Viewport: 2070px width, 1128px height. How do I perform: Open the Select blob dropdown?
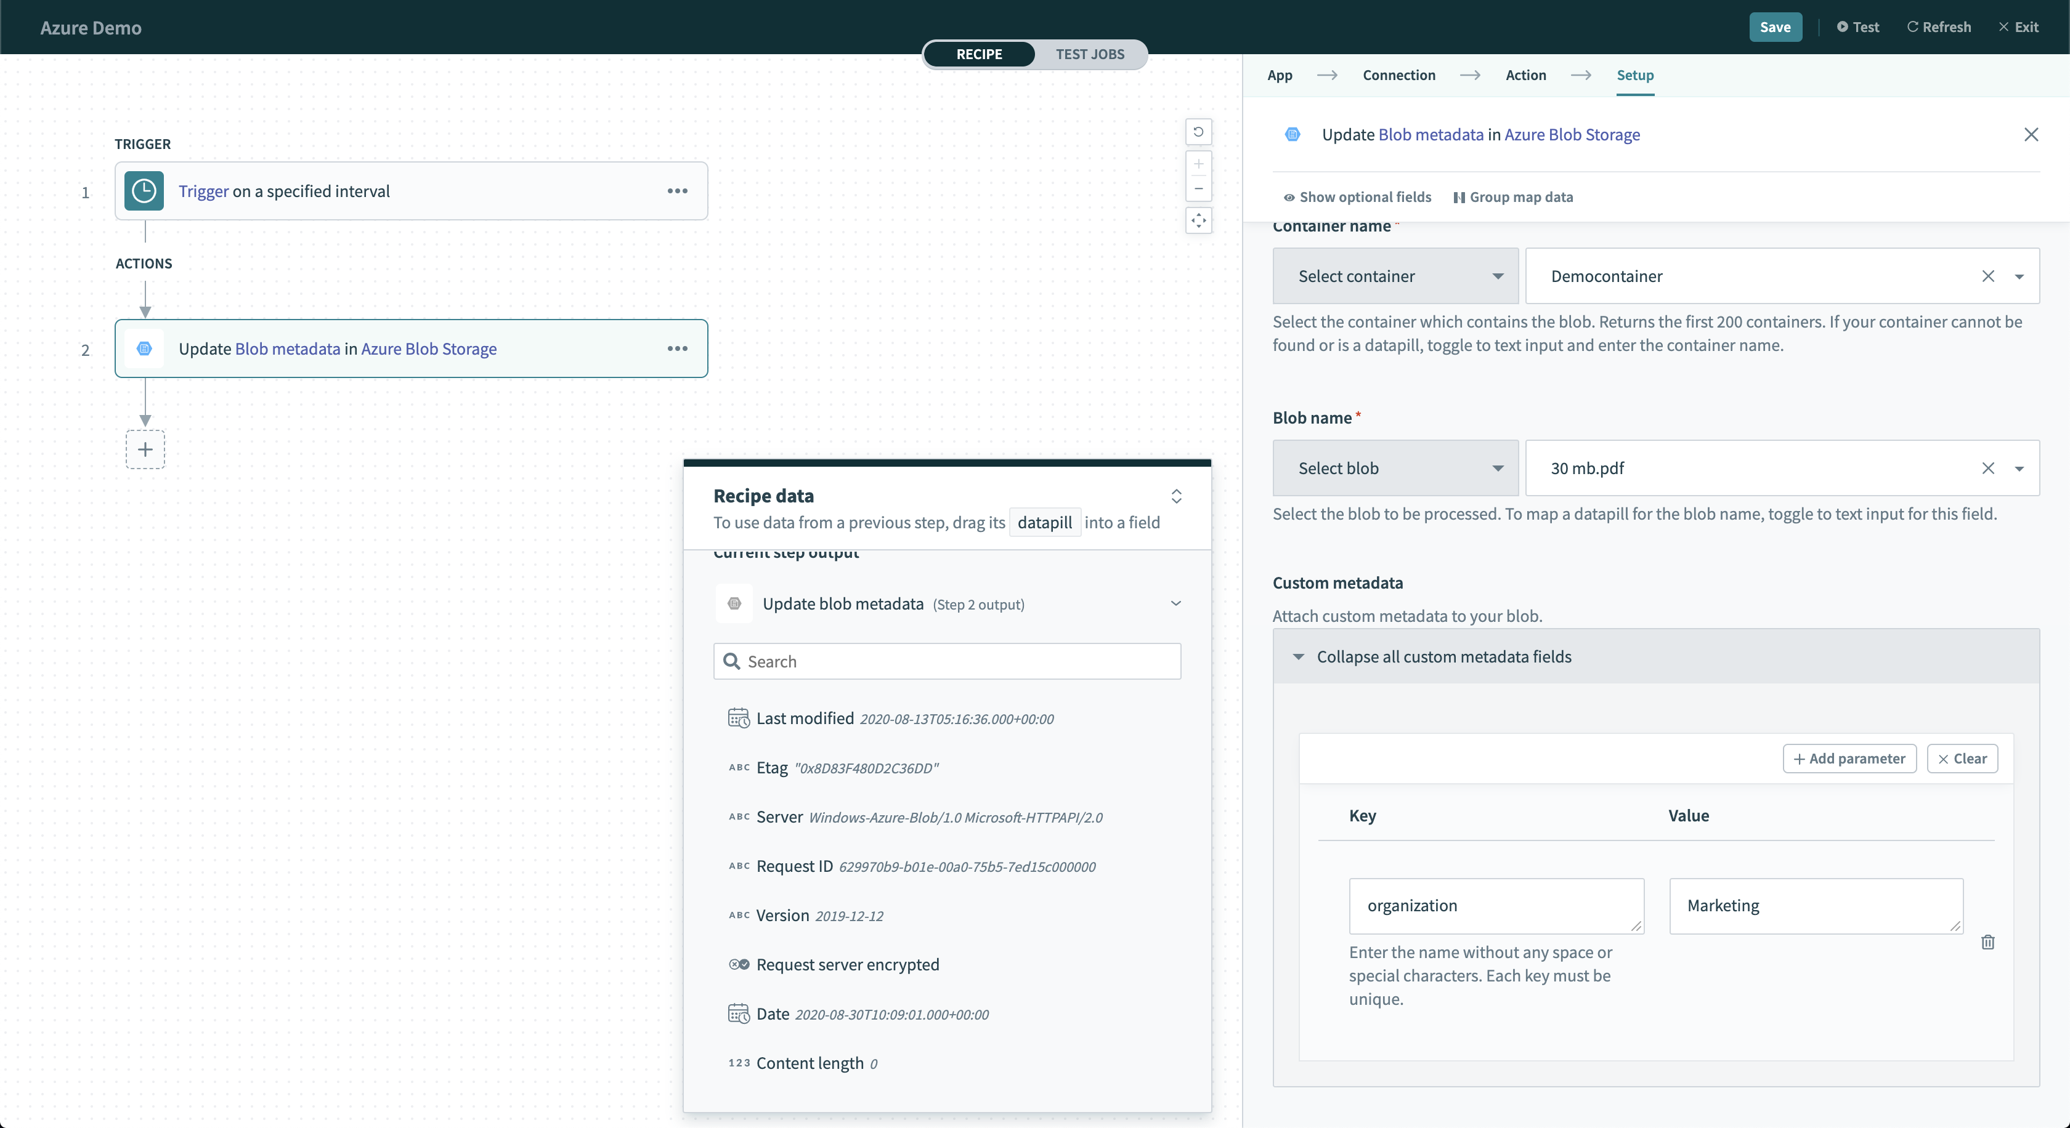(x=1395, y=468)
